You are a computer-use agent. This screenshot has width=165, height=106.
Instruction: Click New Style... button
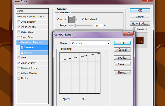pyautogui.click(x=140, y=24)
